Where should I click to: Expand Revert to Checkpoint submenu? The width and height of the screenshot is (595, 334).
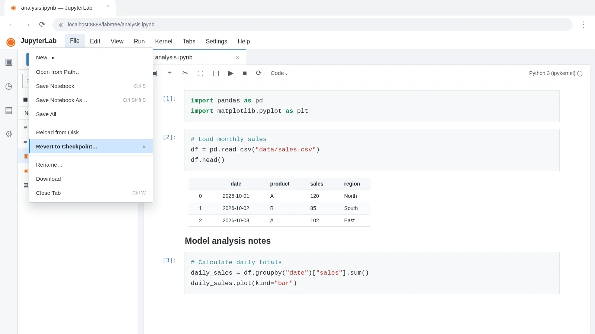click(x=91, y=147)
